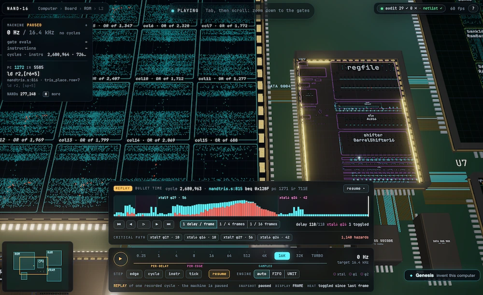Viewport: 483px width, 295px height.
Task: Select critical path xtal↑ φ1↑ · 10
Action: (165, 237)
